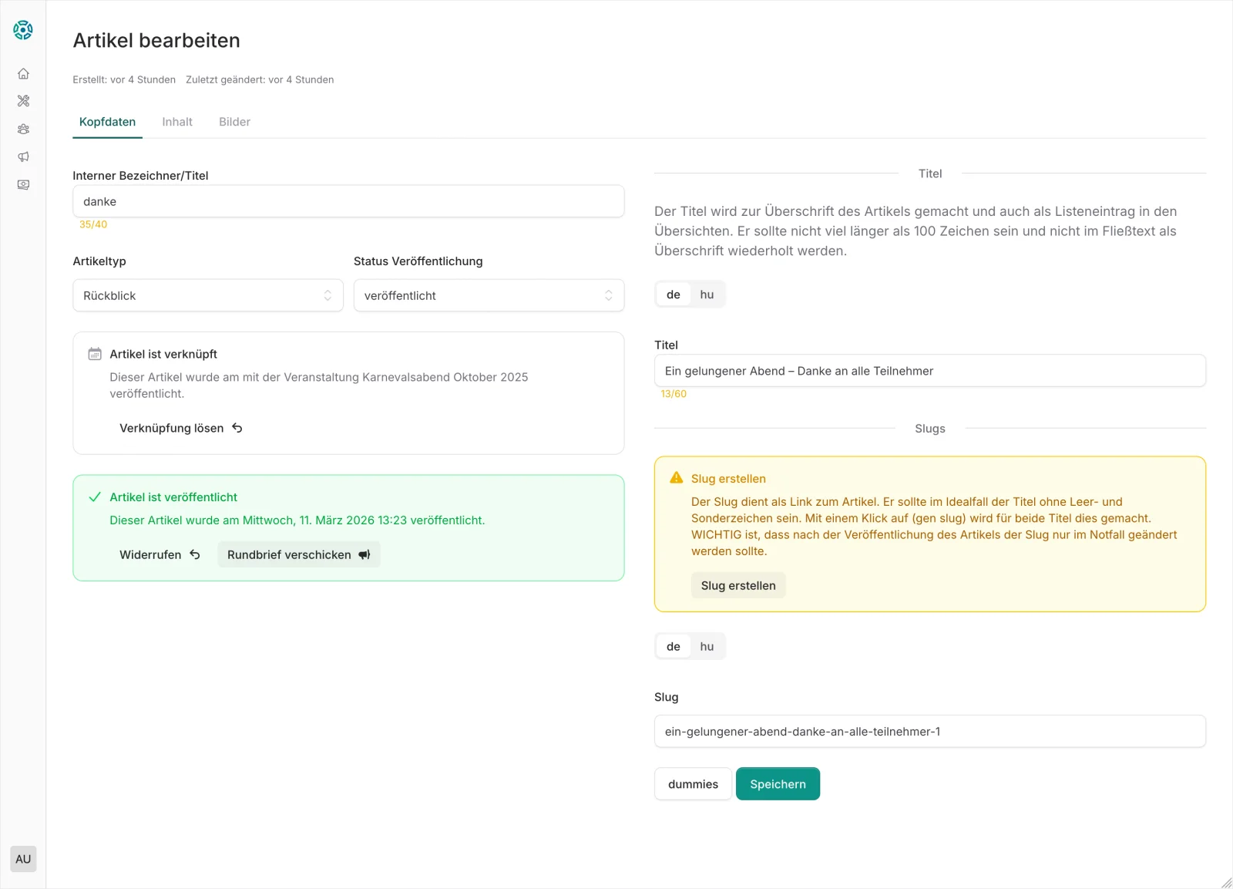Switch title language to hu

tap(707, 295)
